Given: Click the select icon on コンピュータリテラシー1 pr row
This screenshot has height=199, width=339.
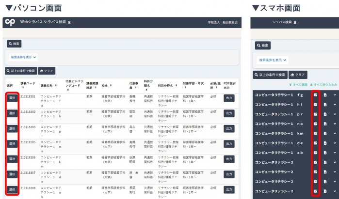Looking at the screenshot, I should (315, 114).
